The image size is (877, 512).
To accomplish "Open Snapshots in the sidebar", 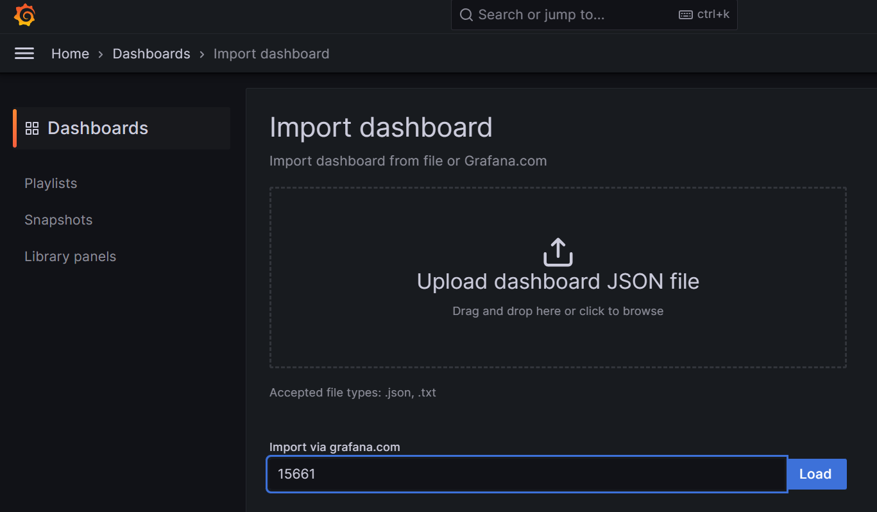I will (58, 220).
